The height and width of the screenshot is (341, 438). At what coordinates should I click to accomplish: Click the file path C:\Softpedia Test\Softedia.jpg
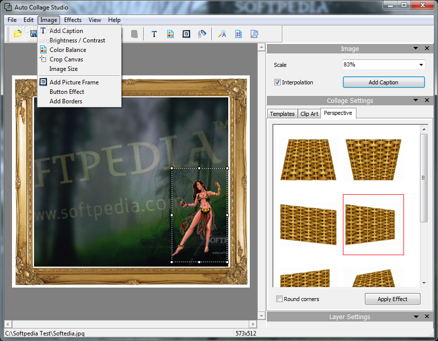(45, 333)
